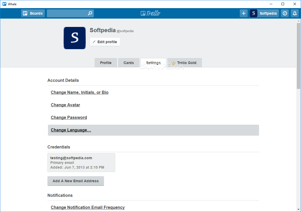This screenshot has height=212, width=301.
Task: Open the Boards menu button
Action: click(x=33, y=13)
